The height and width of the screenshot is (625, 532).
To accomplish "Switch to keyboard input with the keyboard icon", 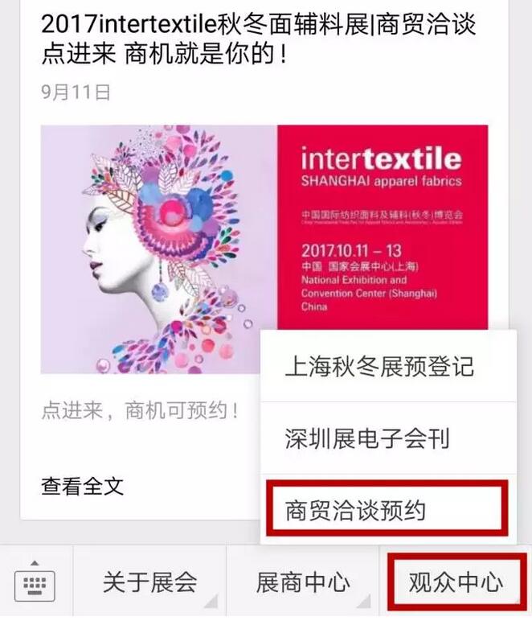I will click(35, 585).
